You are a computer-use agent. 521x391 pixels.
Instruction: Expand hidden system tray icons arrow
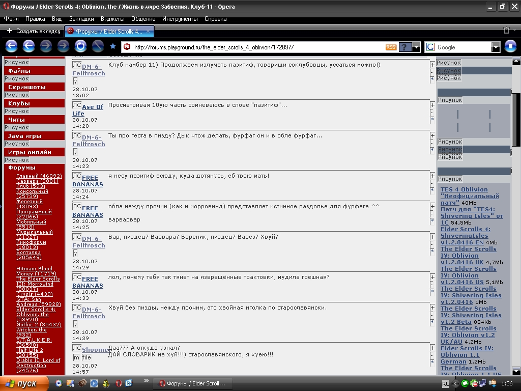[455, 384]
